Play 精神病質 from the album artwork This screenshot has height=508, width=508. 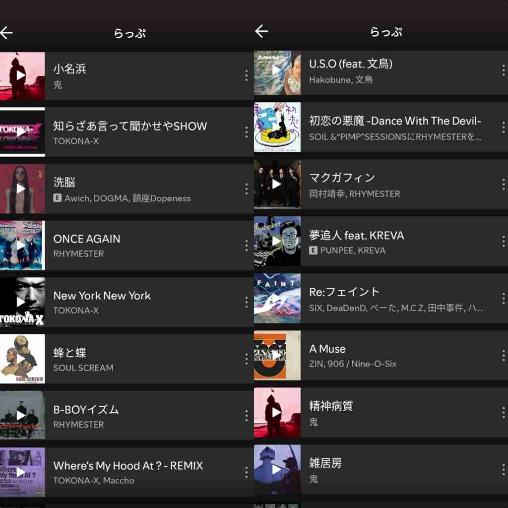pyautogui.click(x=277, y=412)
